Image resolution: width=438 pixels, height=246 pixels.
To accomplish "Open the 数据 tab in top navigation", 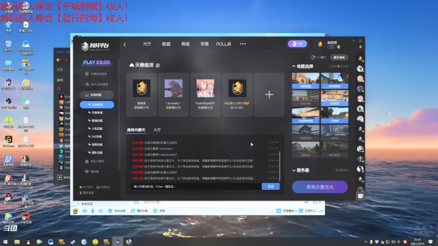I will (x=166, y=44).
